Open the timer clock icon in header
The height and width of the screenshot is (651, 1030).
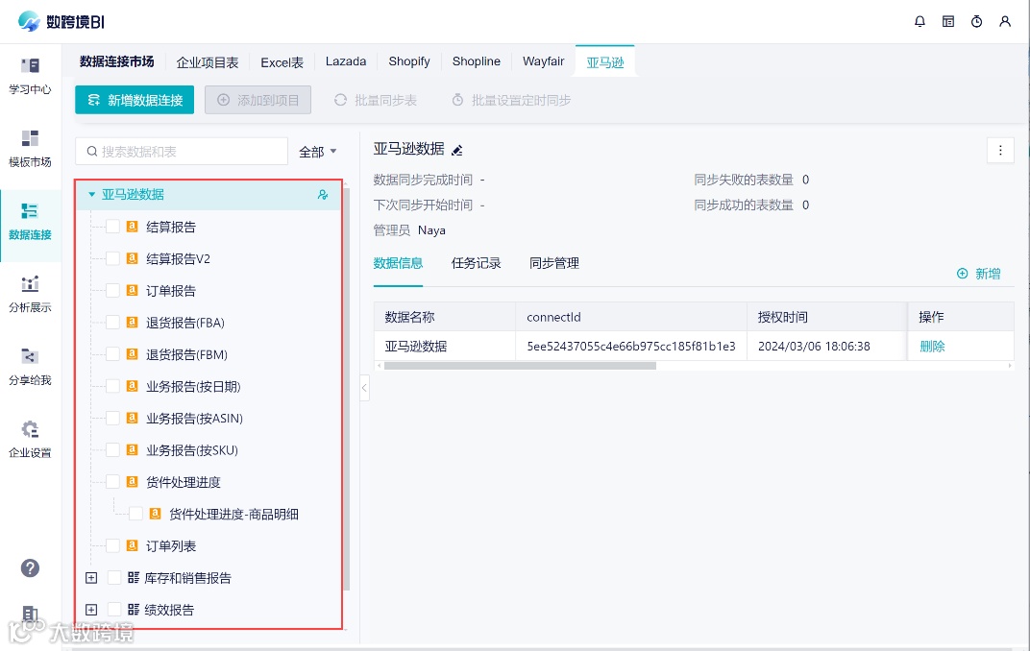[977, 22]
